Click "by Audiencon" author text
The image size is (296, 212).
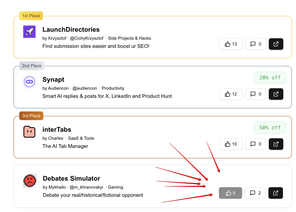55,88
